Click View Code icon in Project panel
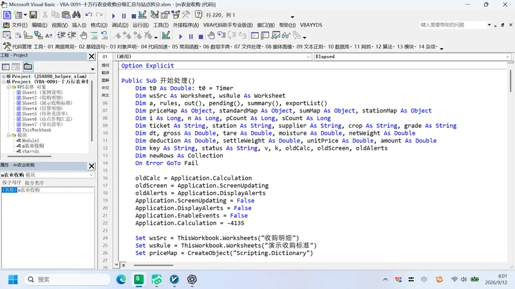Viewport: 515px width, 289px height. pos(6,67)
